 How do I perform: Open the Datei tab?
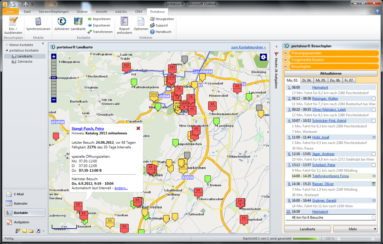[x=10, y=12]
